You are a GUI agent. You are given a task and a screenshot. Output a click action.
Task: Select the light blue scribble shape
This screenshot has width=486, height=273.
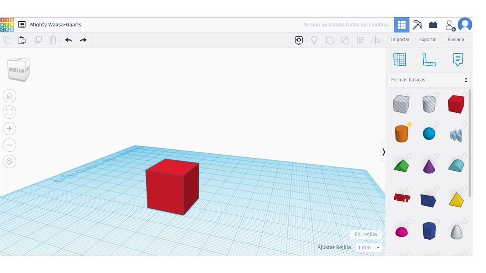(x=456, y=135)
